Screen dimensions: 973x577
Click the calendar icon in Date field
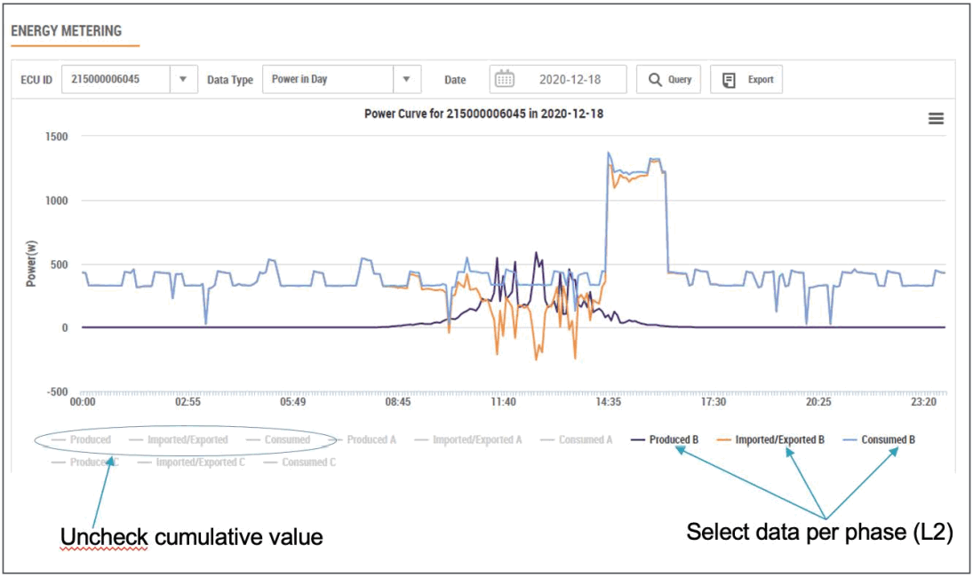[504, 79]
